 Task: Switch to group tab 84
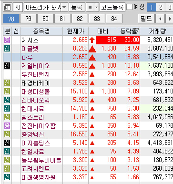[114, 19]
